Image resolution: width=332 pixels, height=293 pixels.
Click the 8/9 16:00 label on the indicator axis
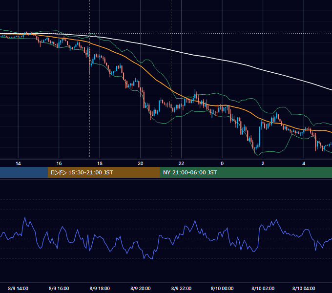coord(59,288)
